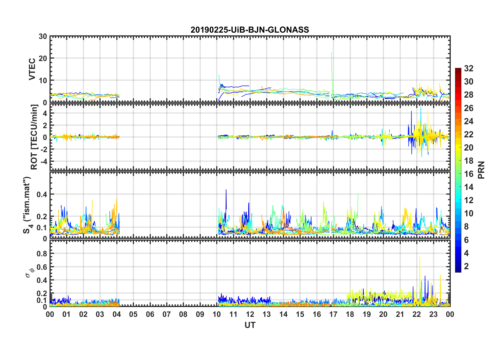
Task: Click the plot title "20190225-UiB-BJN-GLONASS"
Action: [250, 30]
